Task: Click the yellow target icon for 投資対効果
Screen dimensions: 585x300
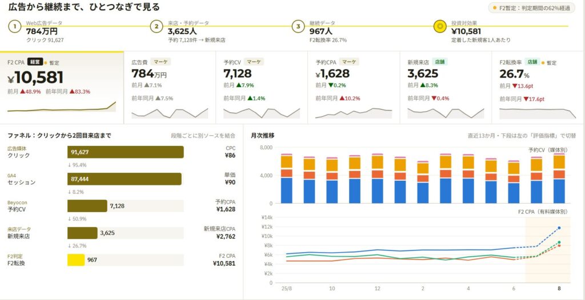Action: point(440,26)
